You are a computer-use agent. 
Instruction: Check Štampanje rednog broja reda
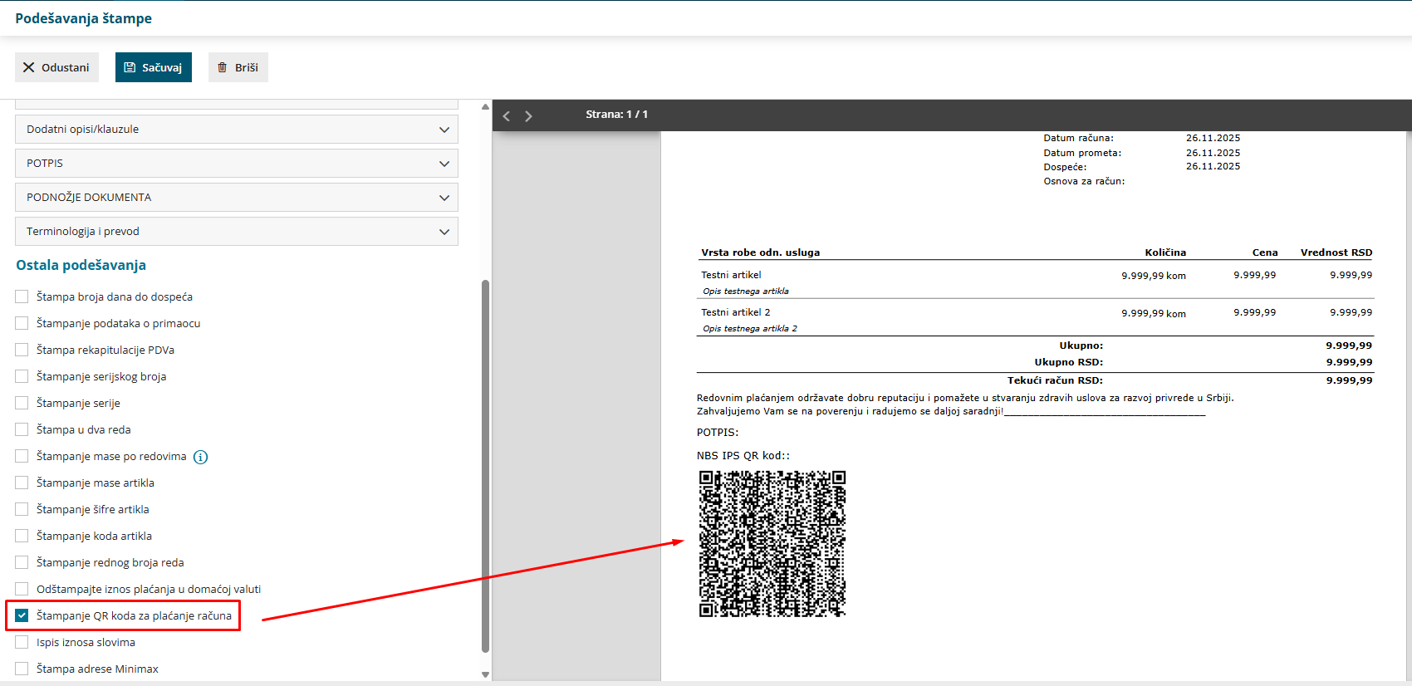pos(22,562)
